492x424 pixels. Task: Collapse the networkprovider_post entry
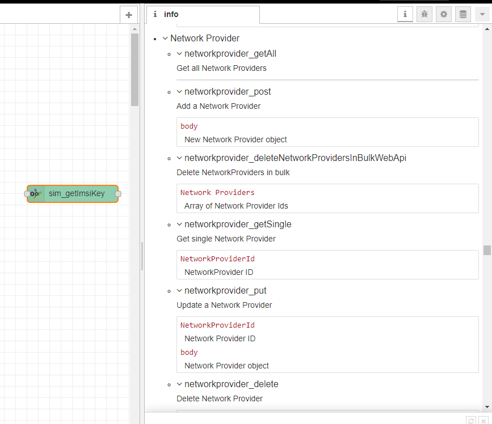click(179, 92)
